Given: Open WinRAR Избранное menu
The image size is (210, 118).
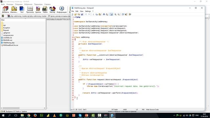Looking at the screenshot, I should 28,4.
